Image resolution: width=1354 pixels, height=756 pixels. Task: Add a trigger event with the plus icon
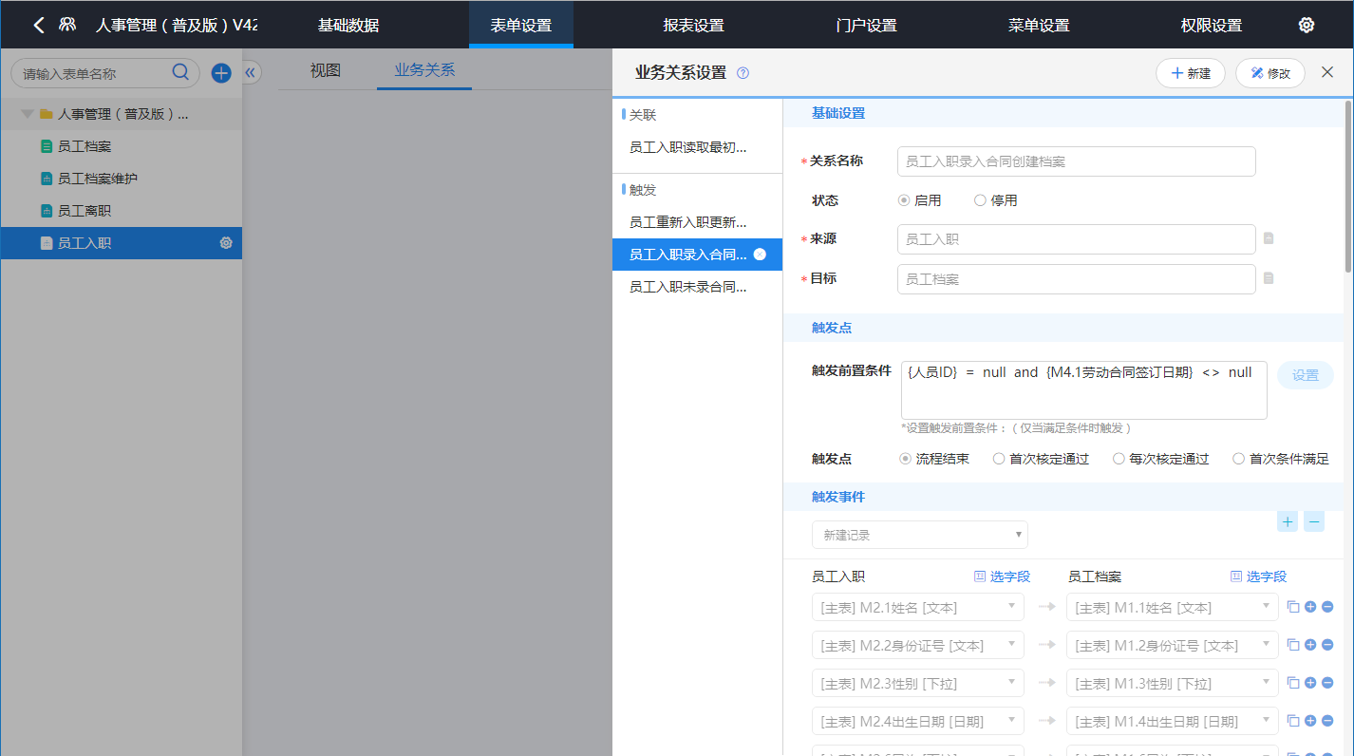(1288, 521)
